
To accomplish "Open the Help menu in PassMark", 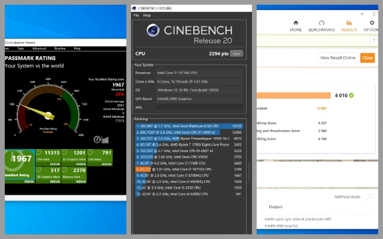I will (x=77, y=48).
